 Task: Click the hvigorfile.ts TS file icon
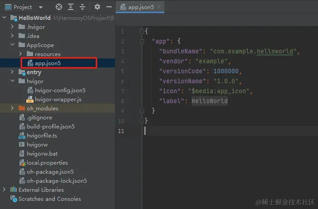tap(22, 135)
